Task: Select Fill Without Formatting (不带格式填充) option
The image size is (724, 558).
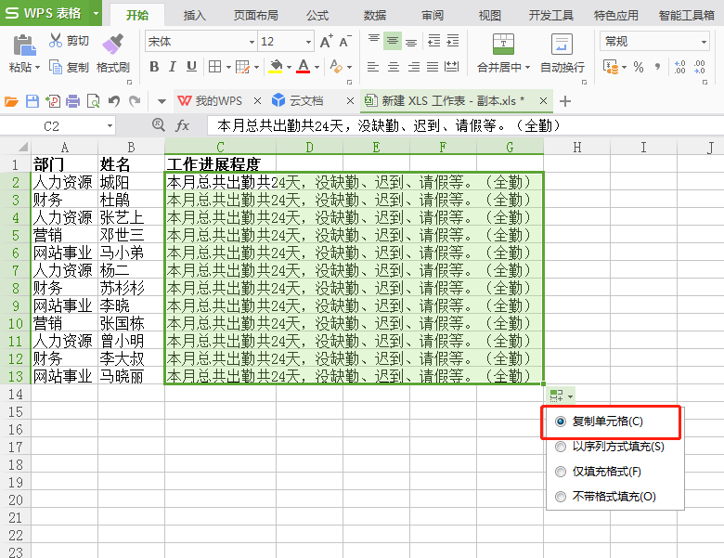Action: coord(561,497)
